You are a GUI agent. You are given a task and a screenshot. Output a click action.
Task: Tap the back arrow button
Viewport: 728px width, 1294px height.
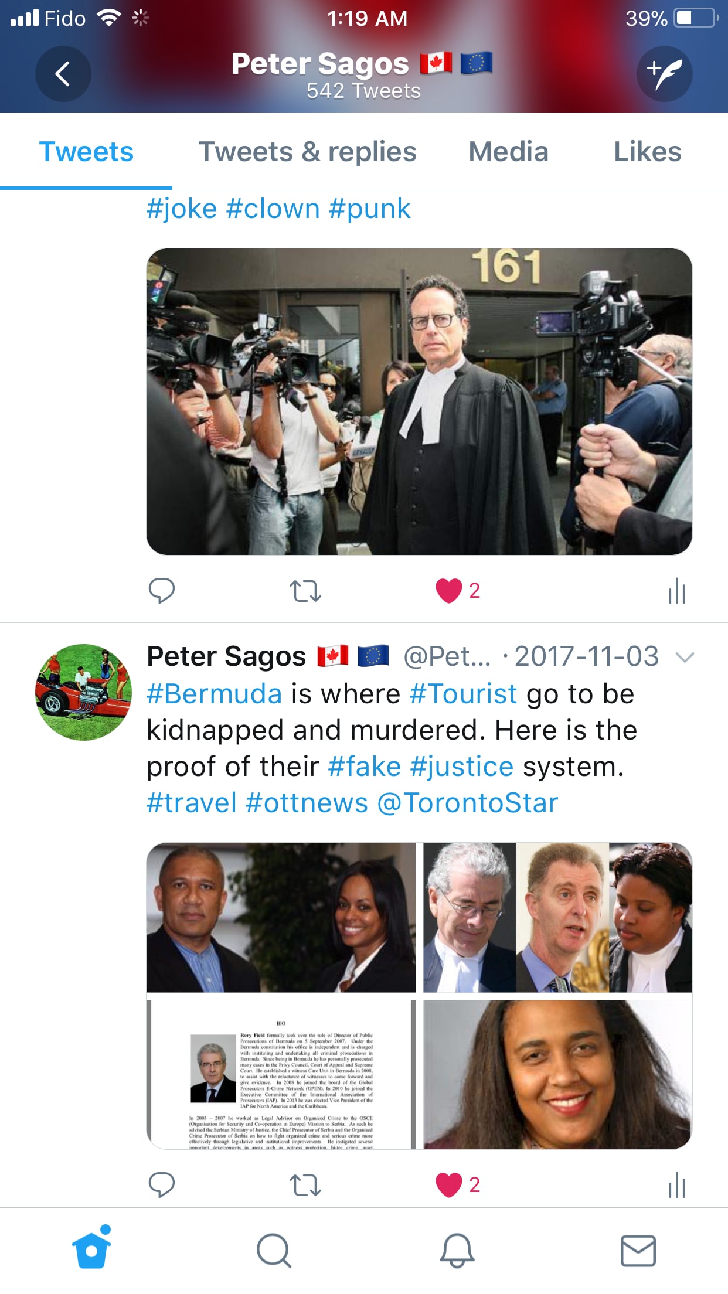pos(63,74)
